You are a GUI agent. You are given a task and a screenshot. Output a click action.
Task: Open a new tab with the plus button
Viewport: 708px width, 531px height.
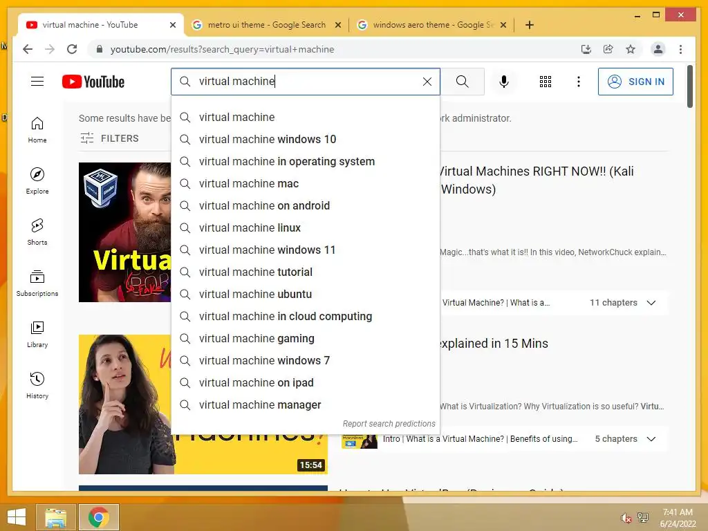[x=529, y=25]
